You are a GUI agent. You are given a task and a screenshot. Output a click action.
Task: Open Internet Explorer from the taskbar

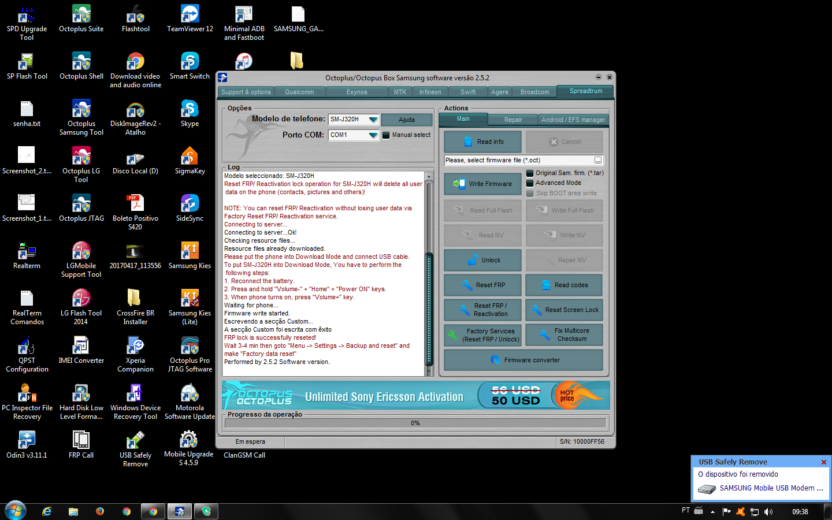click(47, 511)
